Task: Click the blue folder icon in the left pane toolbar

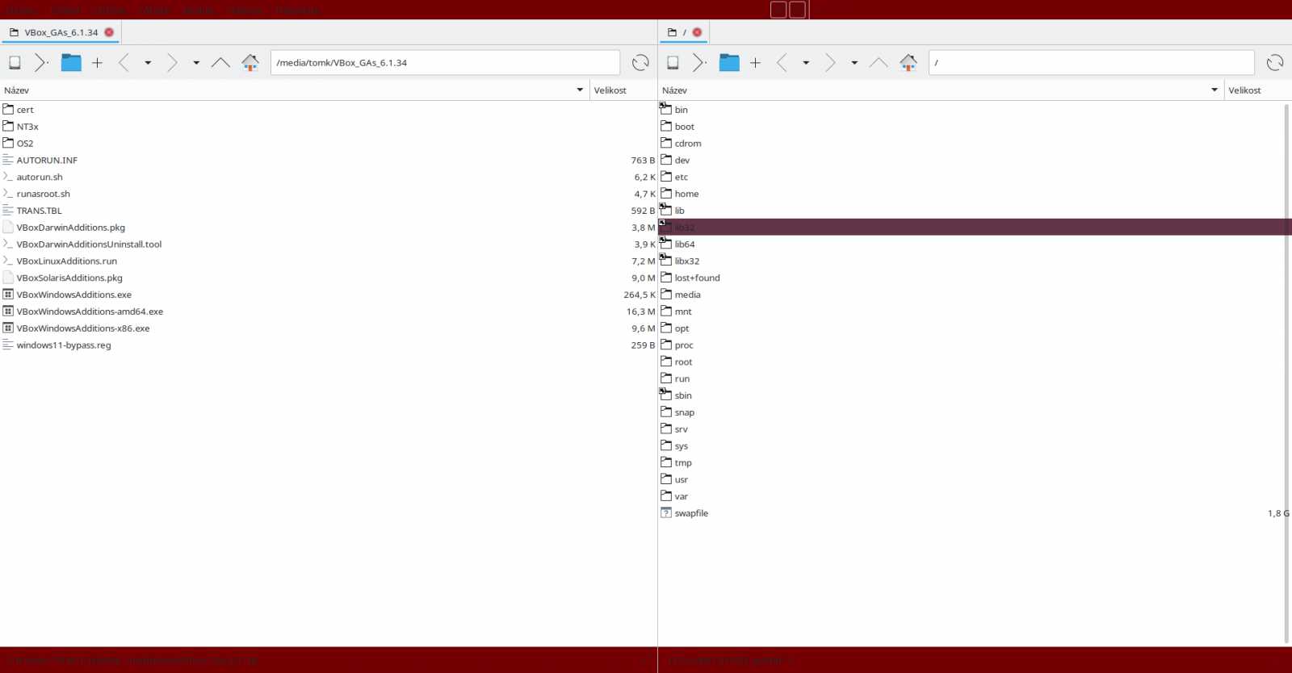Action: [x=71, y=62]
